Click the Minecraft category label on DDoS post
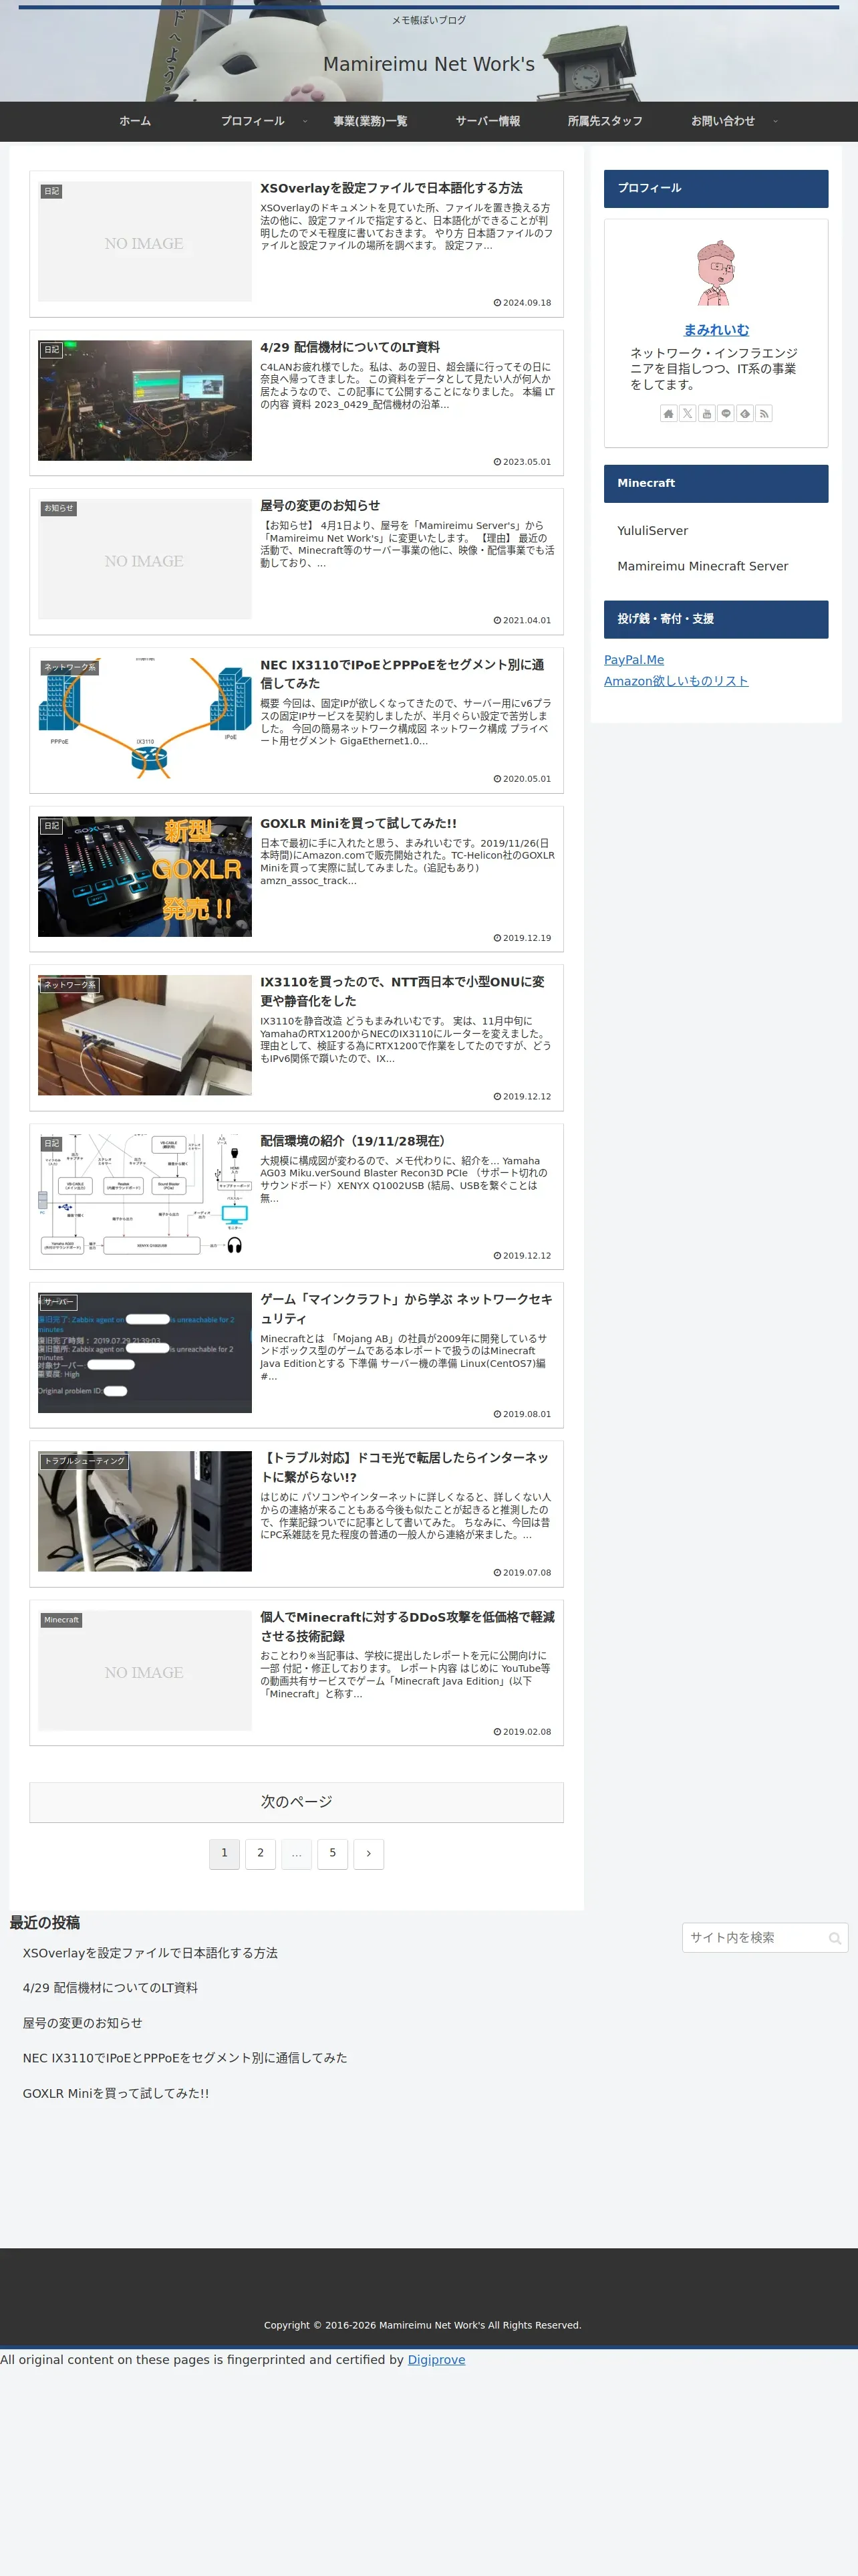 tap(61, 1620)
